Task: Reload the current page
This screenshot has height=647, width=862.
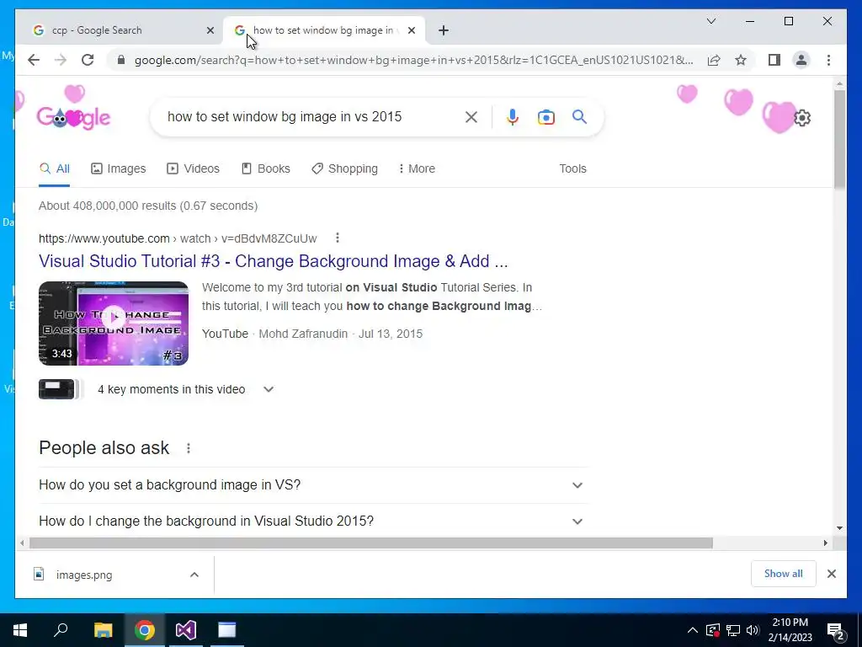Action: (x=88, y=60)
